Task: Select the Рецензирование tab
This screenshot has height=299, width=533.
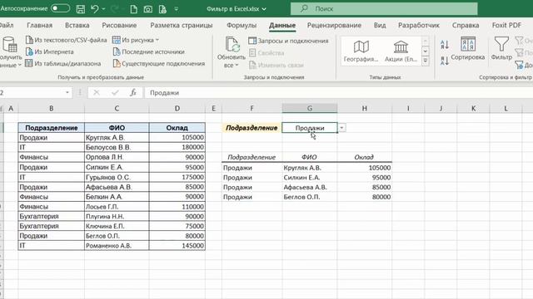Action: 334,25
